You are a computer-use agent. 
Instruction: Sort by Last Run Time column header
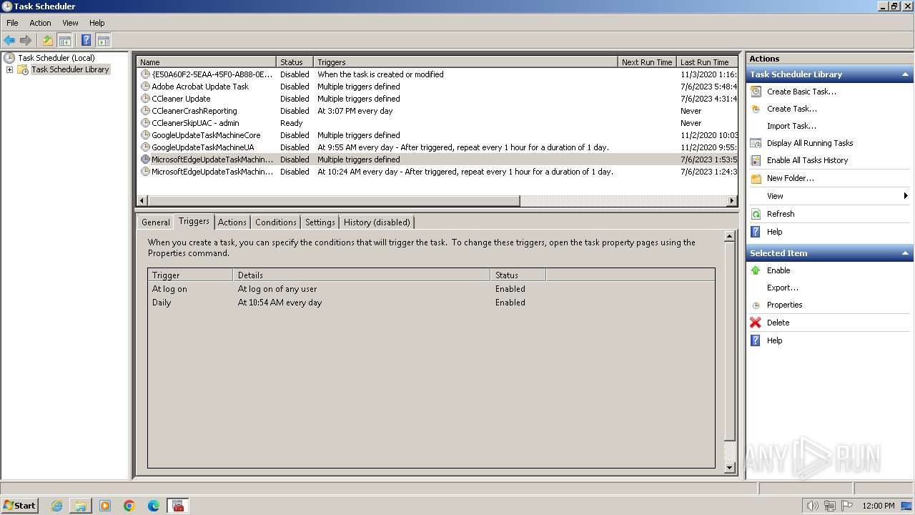point(707,62)
